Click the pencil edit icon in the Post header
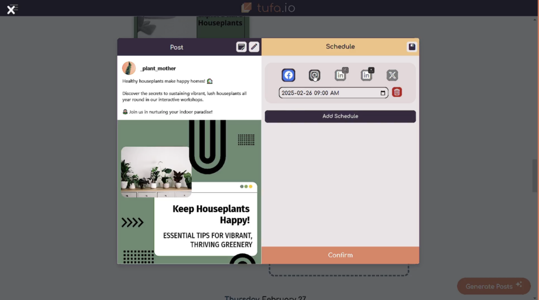 254,47
